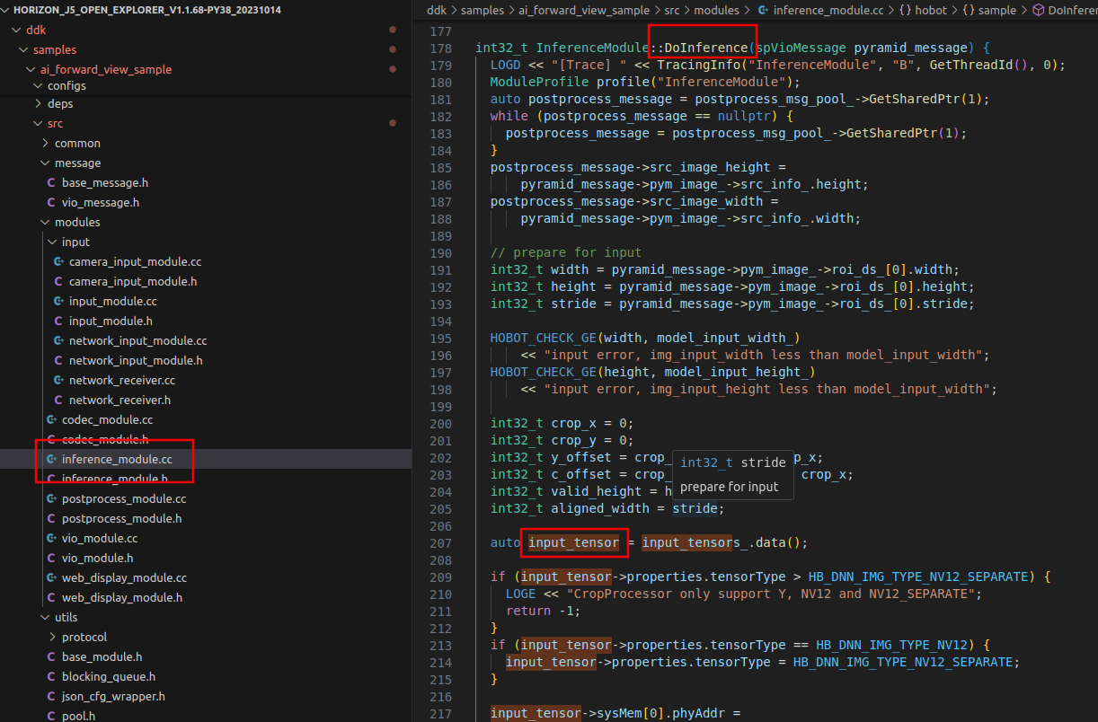Click line number 207 in the gutter
This screenshot has height=722, width=1098.
441,543
